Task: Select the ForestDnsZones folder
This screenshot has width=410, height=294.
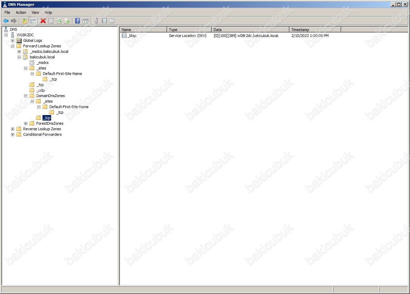Action: coord(50,123)
